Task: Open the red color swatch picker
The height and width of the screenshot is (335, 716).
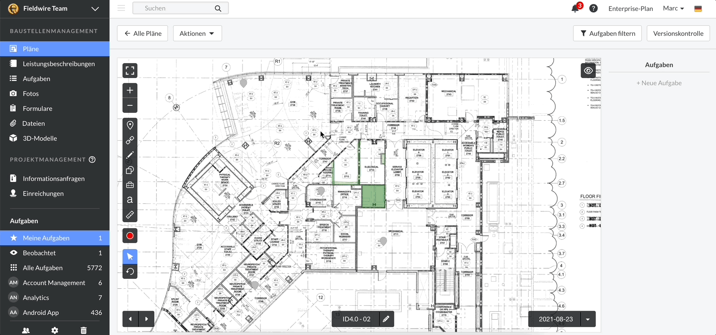Action: 130,236
